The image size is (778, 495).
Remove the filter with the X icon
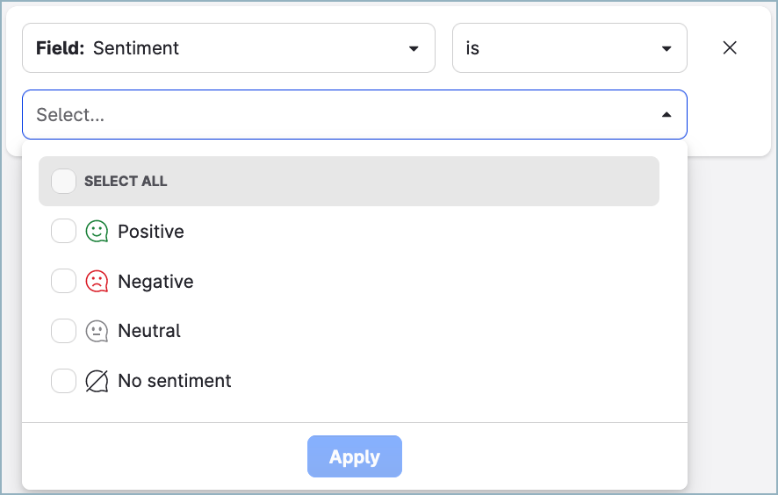[x=729, y=48]
